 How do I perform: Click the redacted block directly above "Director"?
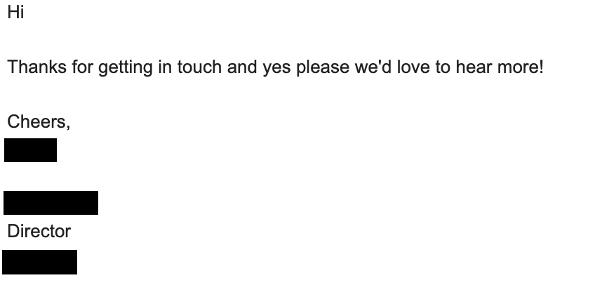pyautogui.click(x=51, y=202)
